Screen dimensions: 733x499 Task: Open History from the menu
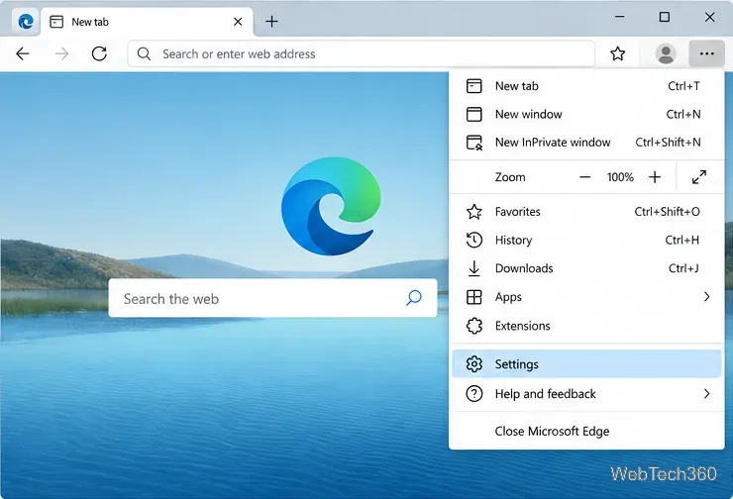pyautogui.click(x=586, y=241)
